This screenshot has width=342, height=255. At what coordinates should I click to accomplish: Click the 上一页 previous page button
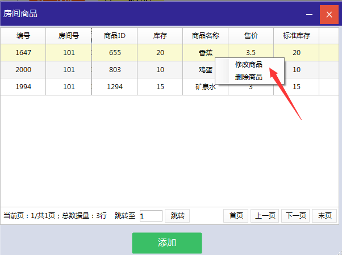pyautogui.click(x=265, y=216)
